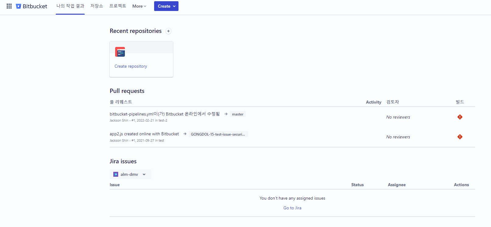Click the Actions column header
This screenshot has height=227, width=491.
click(x=461, y=185)
